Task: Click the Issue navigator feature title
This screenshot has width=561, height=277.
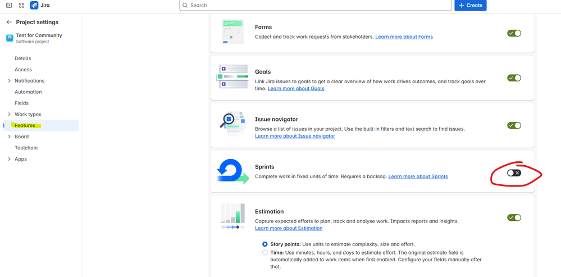Action: 276,119
